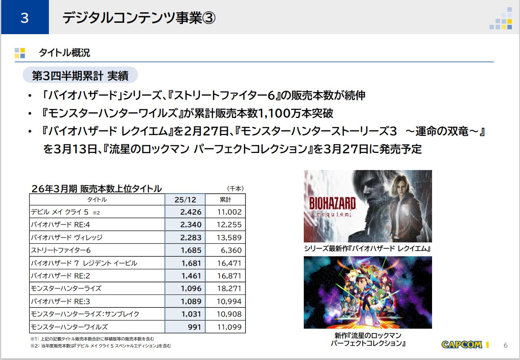Click the CAPCOM logo in the footer
This screenshot has width=520, height=360.
point(462,345)
